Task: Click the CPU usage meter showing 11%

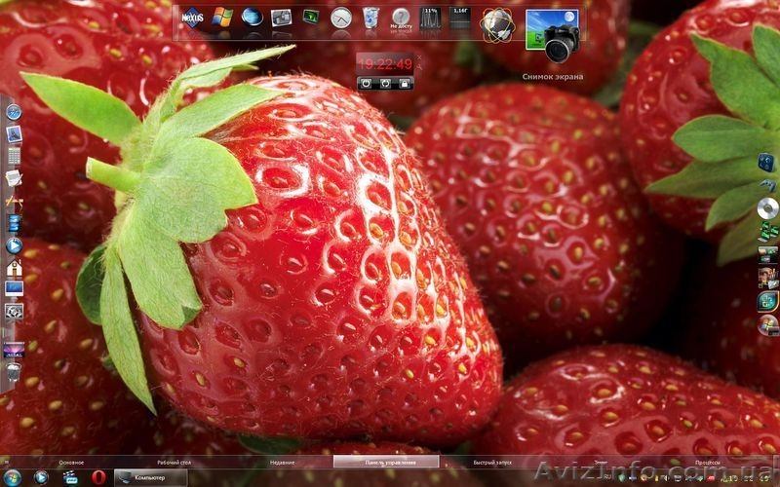Action: coord(430,18)
